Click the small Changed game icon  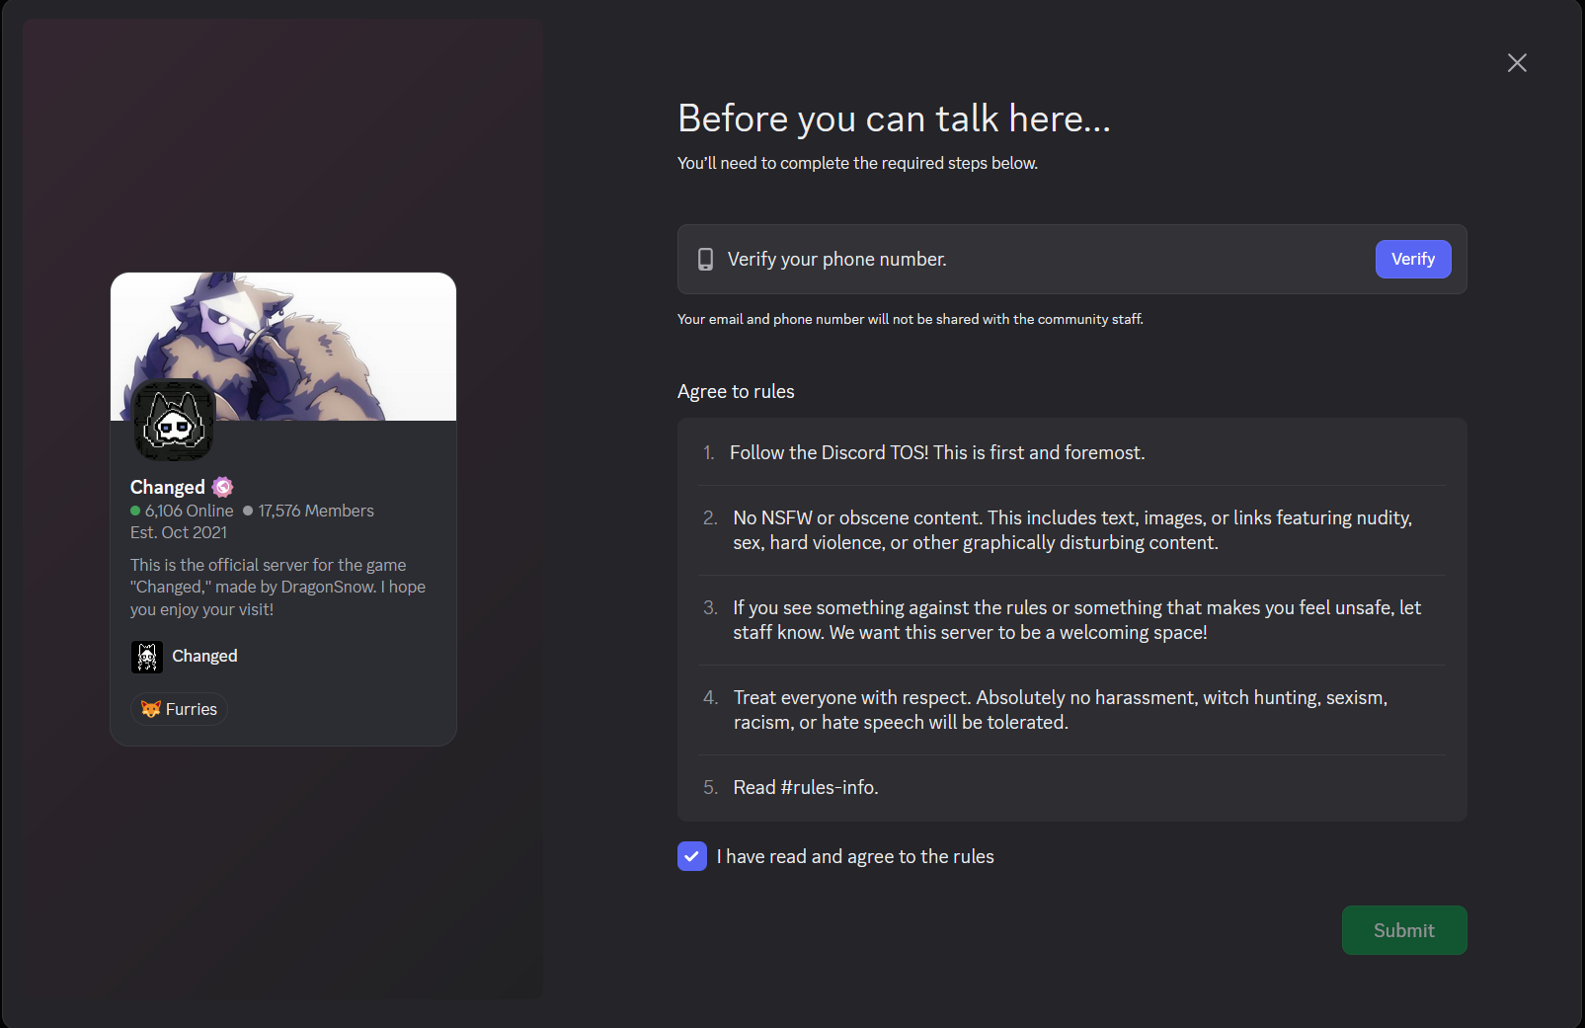click(147, 657)
